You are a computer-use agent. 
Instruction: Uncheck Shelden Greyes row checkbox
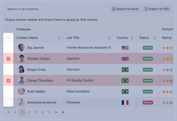click(8, 59)
